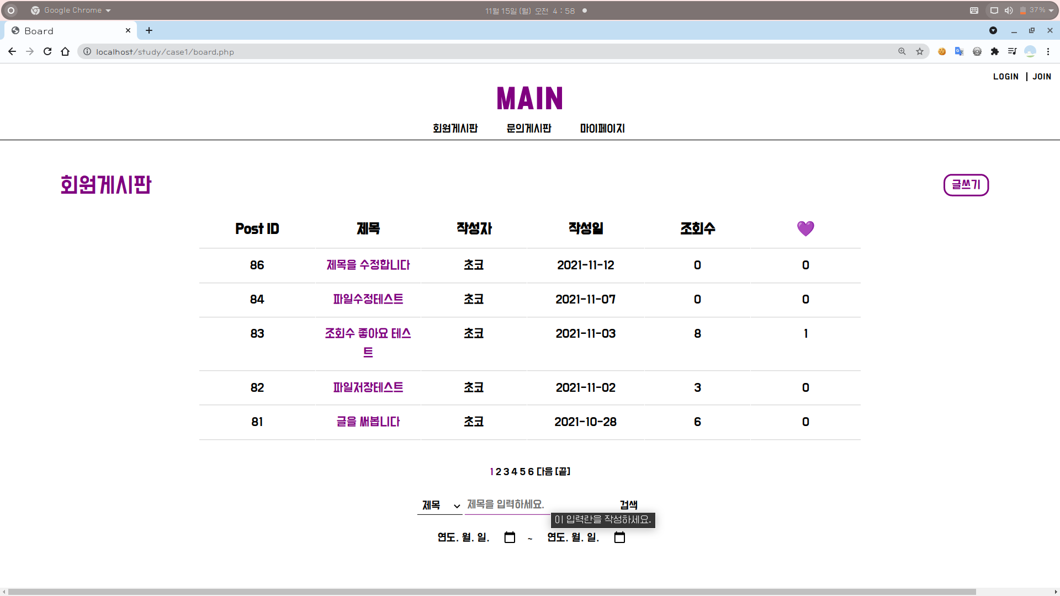Open Google Chrome app menu in top bar

click(72, 10)
